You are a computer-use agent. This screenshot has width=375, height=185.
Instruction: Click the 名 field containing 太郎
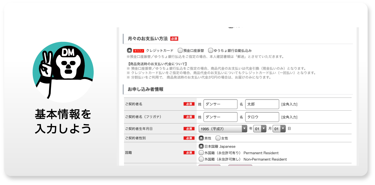pos(262,104)
